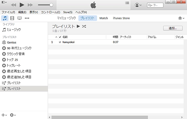The width and height of the screenshot is (187, 119).
Task: Click the 追加... button
Action: (x=173, y=28)
